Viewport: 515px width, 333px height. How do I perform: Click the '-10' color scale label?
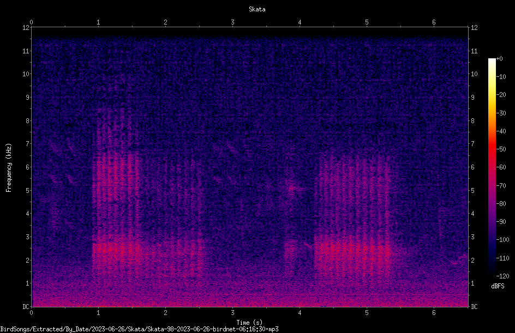click(501, 77)
